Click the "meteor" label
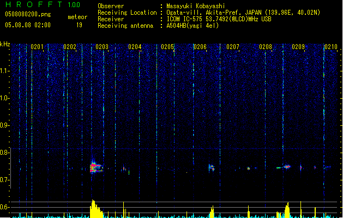 click(x=77, y=17)
